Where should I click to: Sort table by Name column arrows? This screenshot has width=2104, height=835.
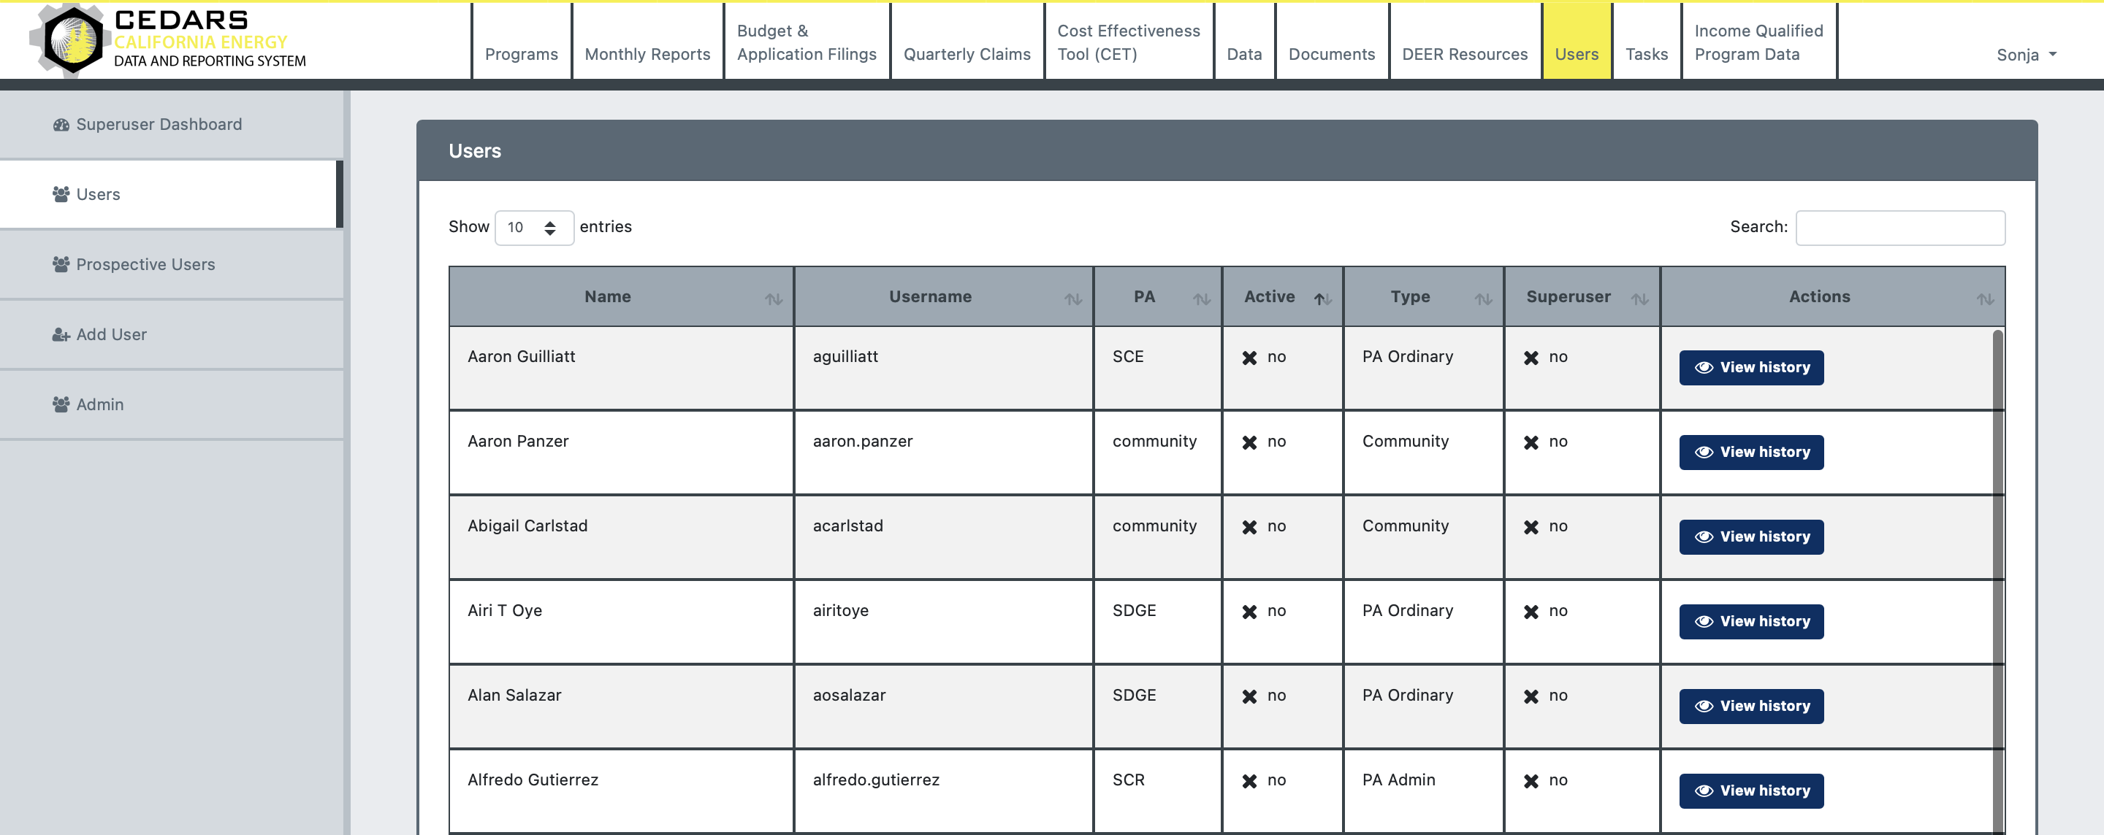[x=773, y=299]
